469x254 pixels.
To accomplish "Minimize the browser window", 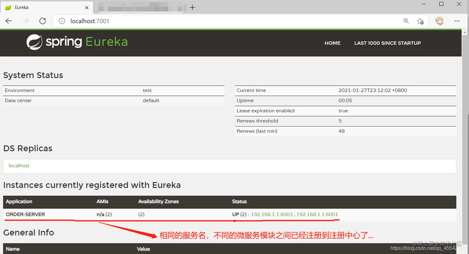I will (x=424, y=4).
